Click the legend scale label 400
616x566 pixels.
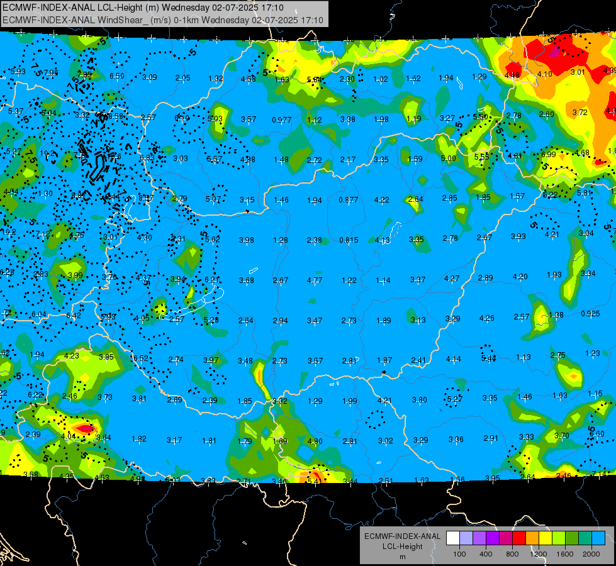(x=486, y=554)
